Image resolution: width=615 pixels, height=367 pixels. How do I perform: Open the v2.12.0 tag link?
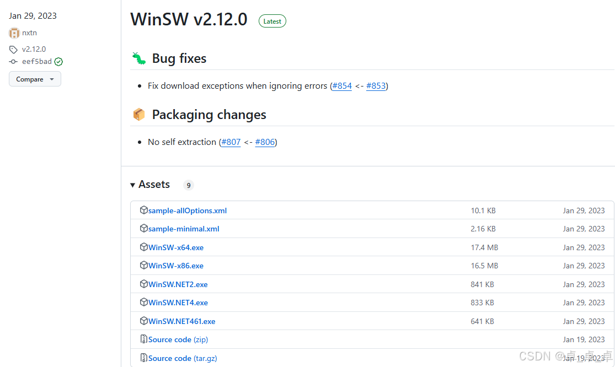pyautogui.click(x=34, y=50)
